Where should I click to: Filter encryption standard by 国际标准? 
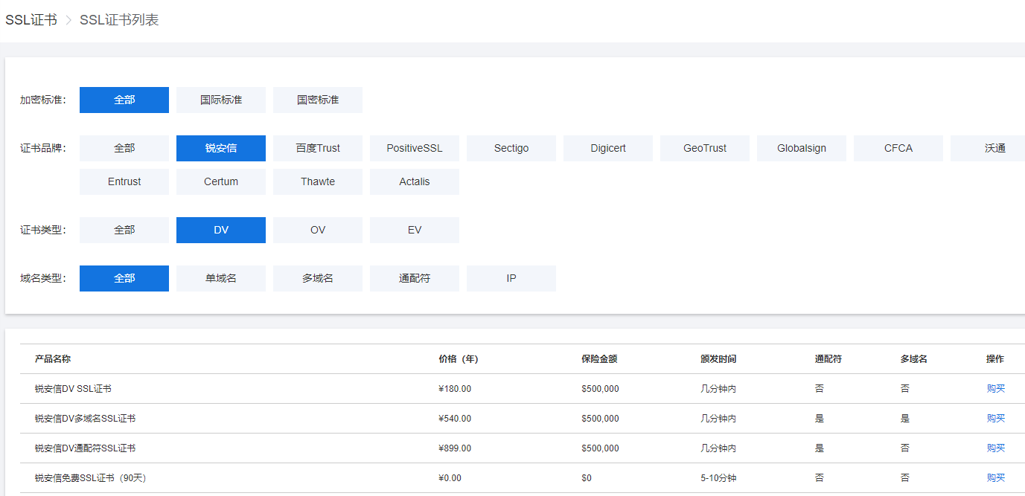point(221,100)
